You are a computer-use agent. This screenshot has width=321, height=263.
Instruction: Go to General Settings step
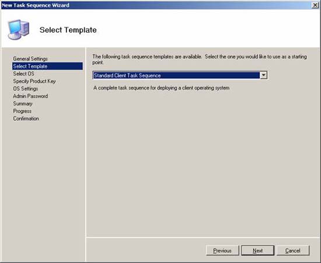click(x=30, y=59)
